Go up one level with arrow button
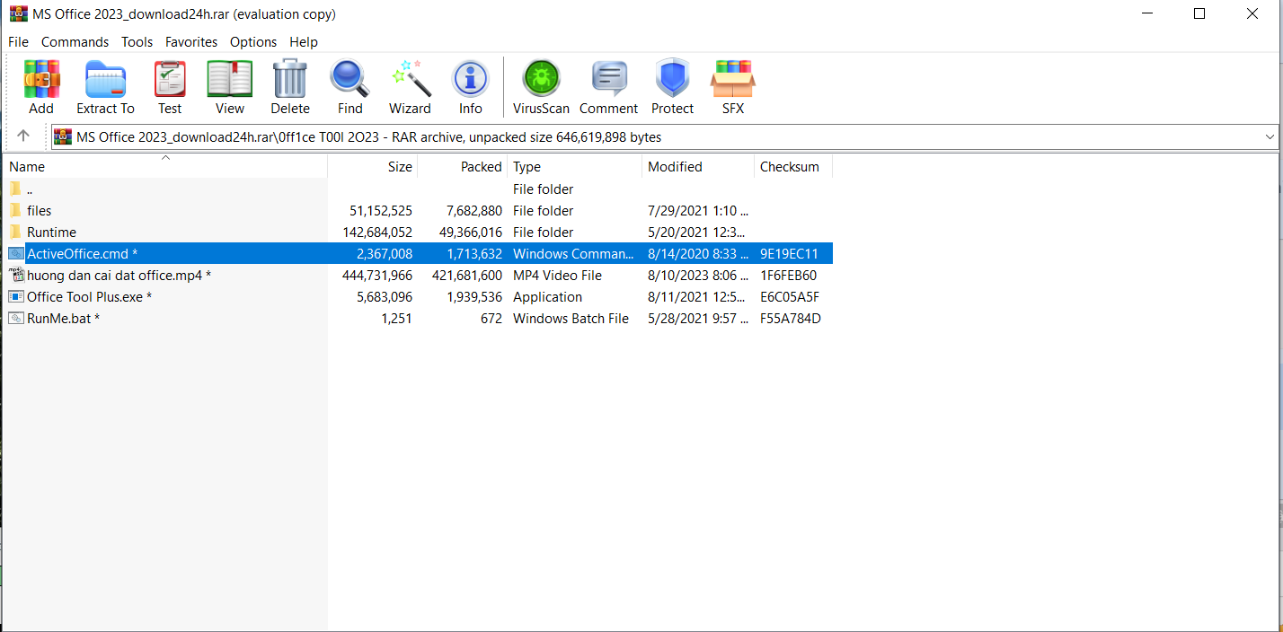Image resolution: width=1283 pixels, height=632 pixels. pos(23,136)
